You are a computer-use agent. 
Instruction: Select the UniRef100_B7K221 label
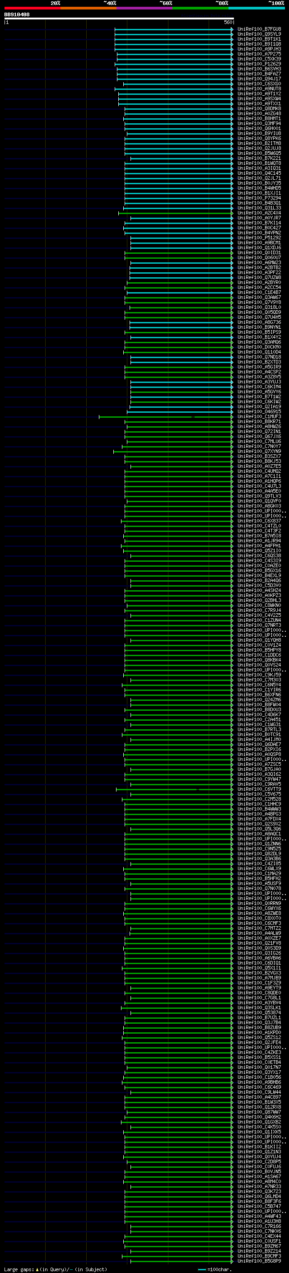pos(259,159)
